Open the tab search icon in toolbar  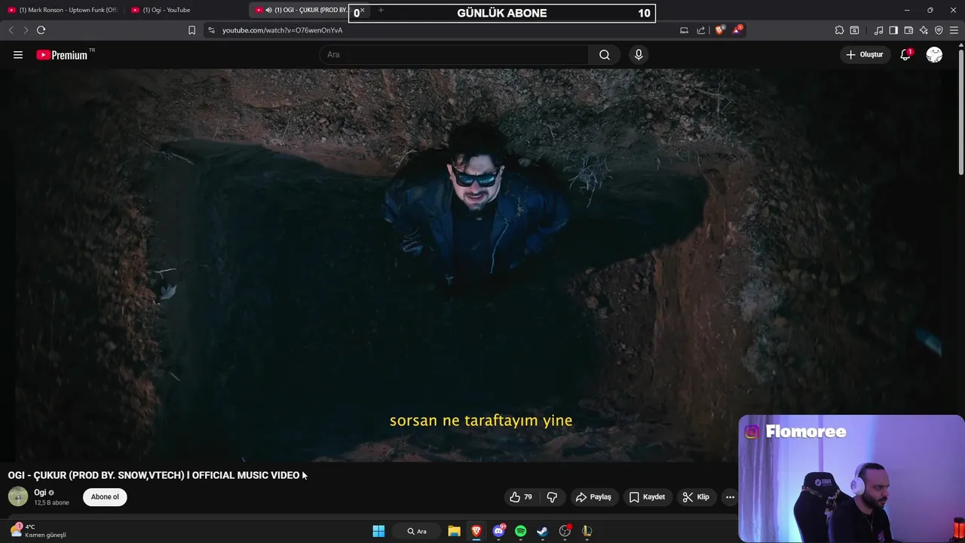click(854, 30)
